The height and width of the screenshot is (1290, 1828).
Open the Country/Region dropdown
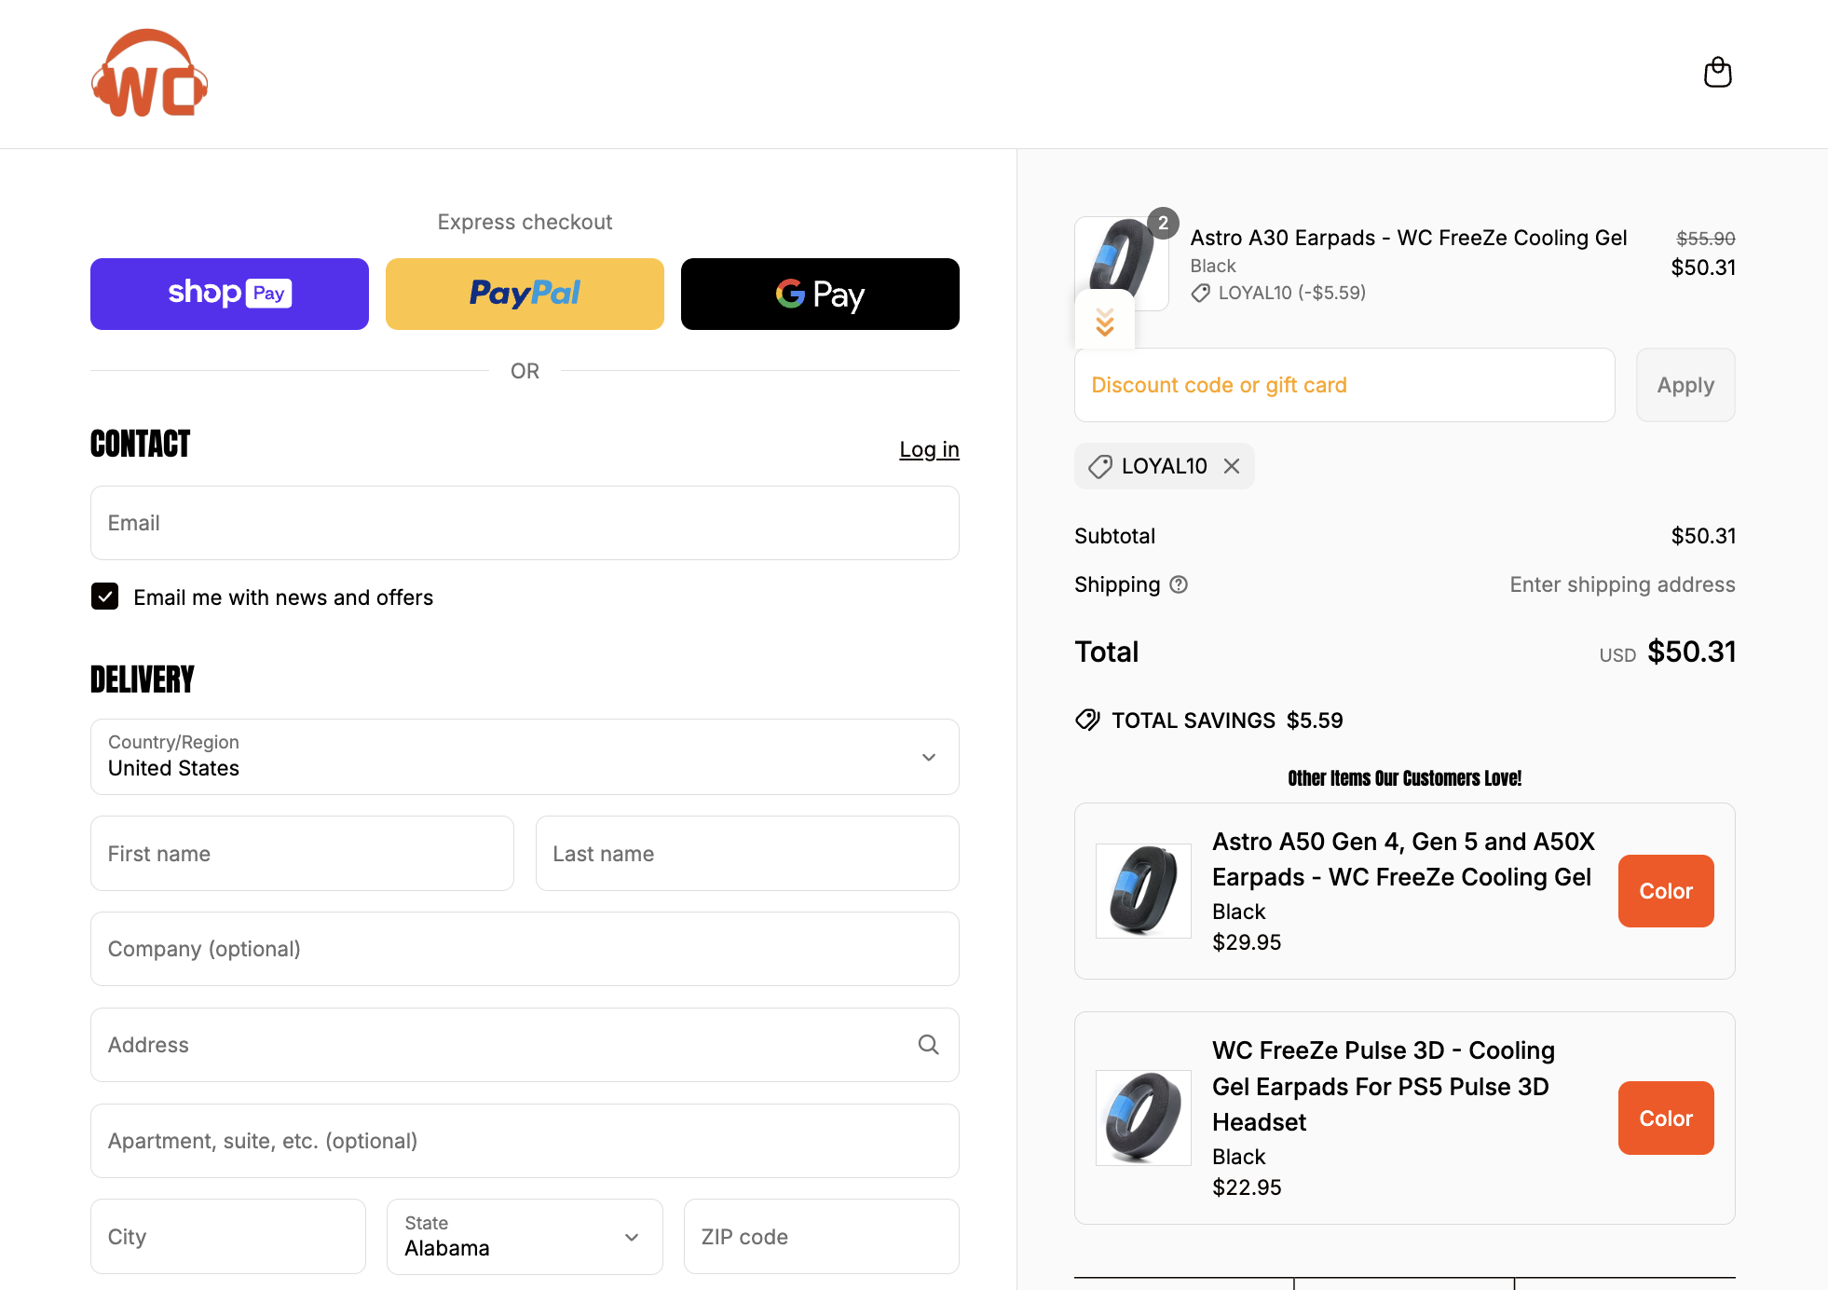point(525,757)
